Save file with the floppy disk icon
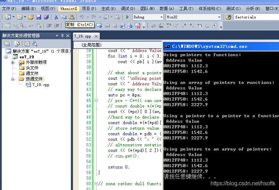The height and width of the screenshot is (190, 279). tap(39, 17)
